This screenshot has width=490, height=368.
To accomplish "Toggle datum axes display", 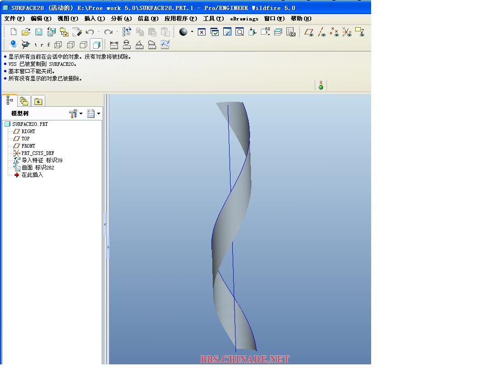I will [x=322, y=32].
